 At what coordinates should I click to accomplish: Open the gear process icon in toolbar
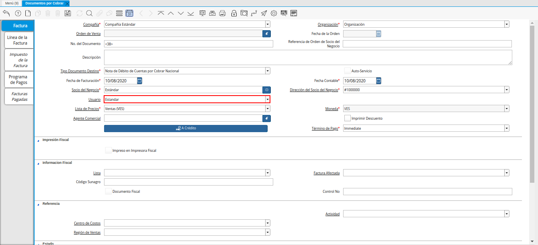[274, 13]
